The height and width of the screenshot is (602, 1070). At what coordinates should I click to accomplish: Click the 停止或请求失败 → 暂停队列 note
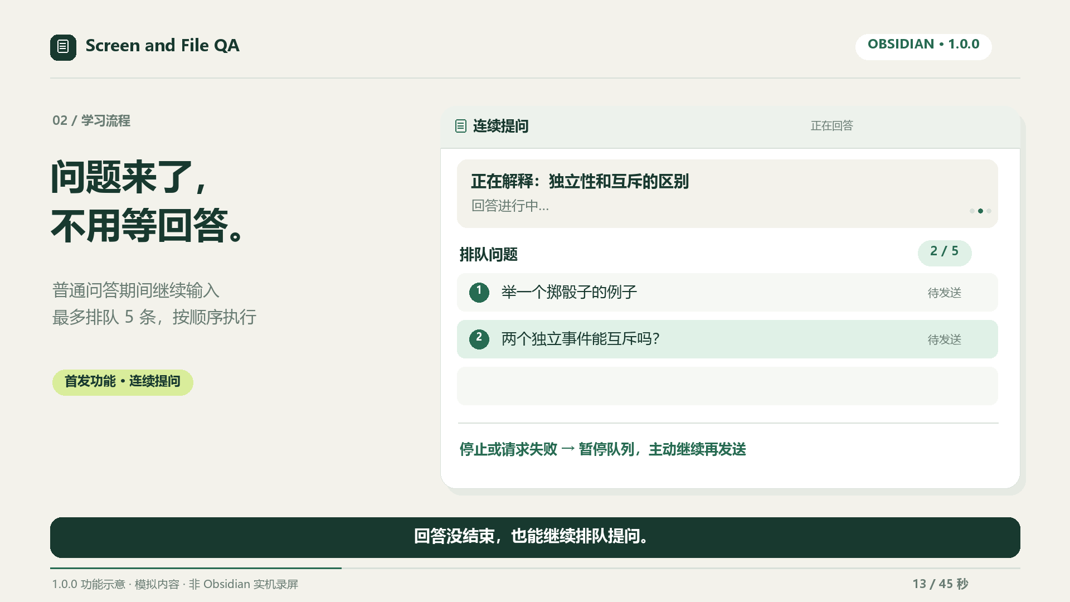[x=602, y=449]
